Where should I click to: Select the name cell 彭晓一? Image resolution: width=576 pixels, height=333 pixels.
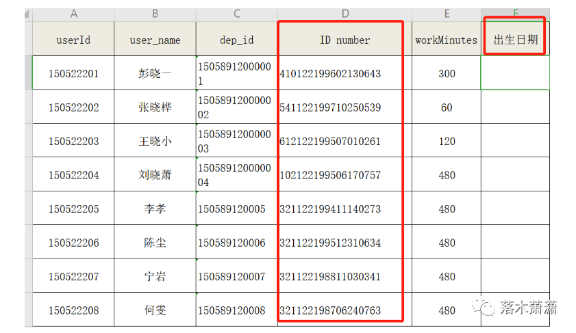(155, 72)
